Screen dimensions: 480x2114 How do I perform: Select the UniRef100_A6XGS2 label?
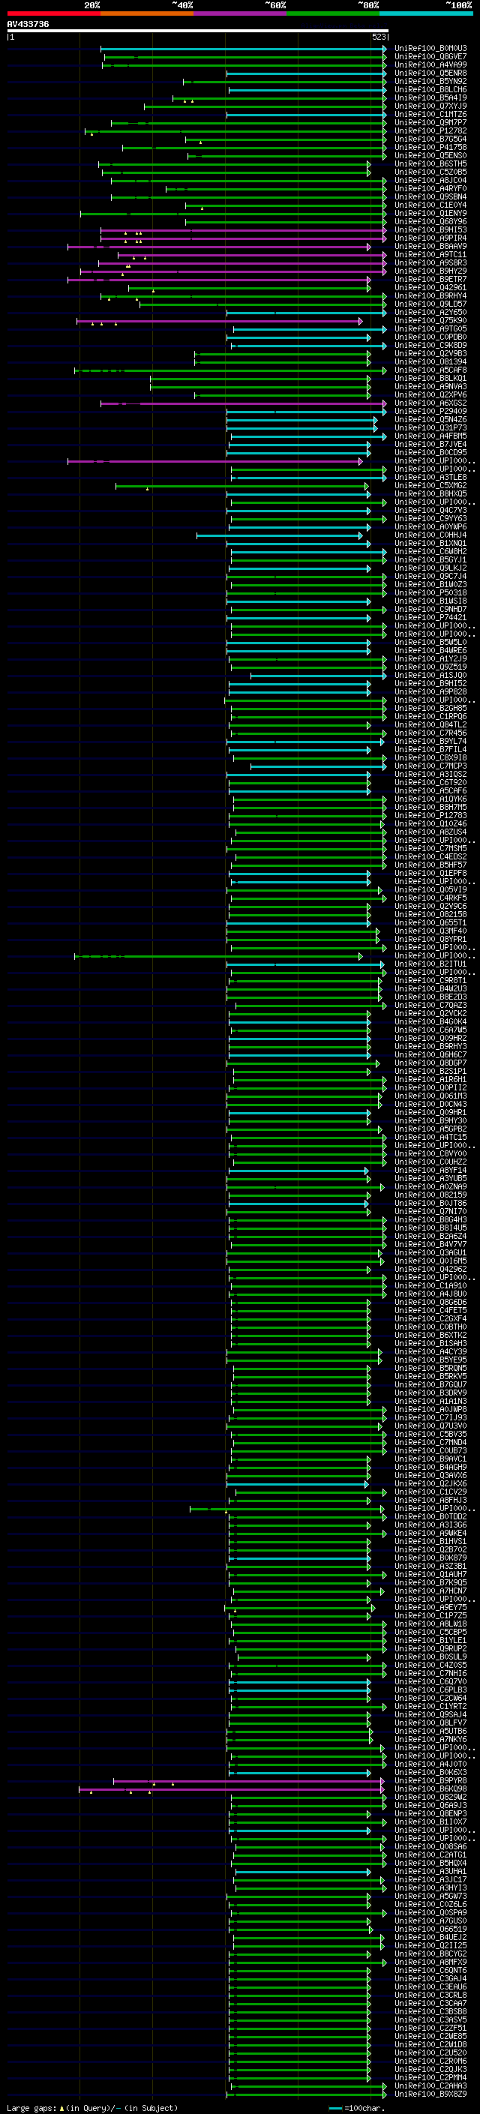click(430, 403)
